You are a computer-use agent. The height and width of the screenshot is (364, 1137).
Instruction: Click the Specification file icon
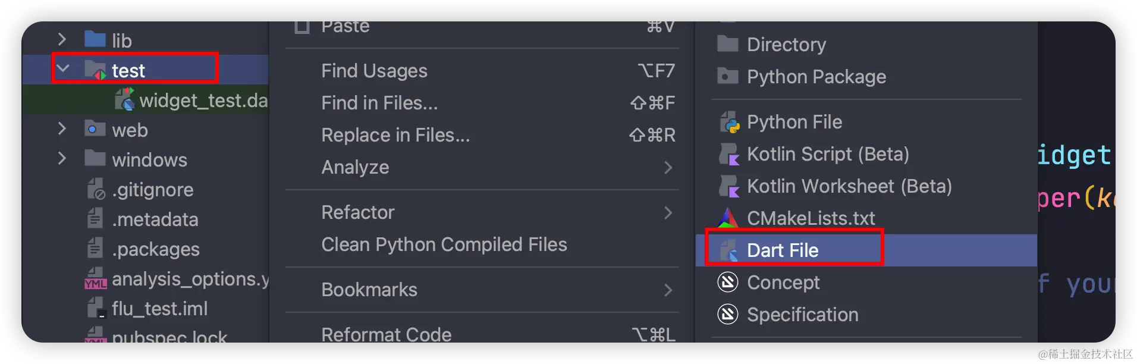728,315
